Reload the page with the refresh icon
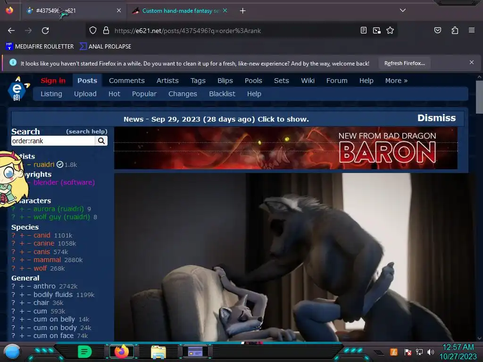 pyautogui.click(x=45, y=31)
